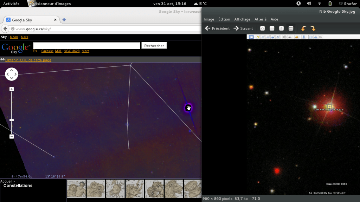Image resolution: width=360 pixels, height=202 pixels.
Task: Click the zoom out icon in image viewer
Action: [272, 28]
